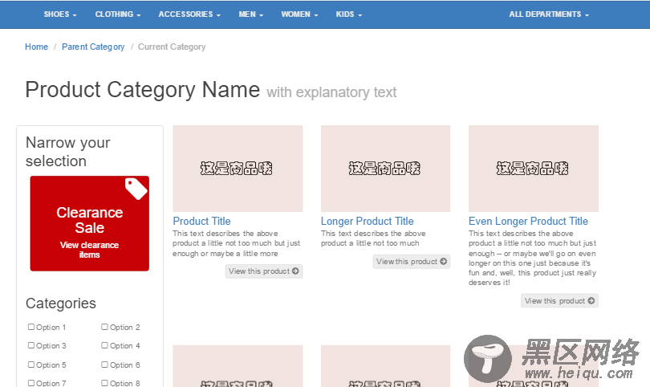The image size is (650, 387).
Task: Click View this product under Even Longer Product Title
Action: [559, 301]
